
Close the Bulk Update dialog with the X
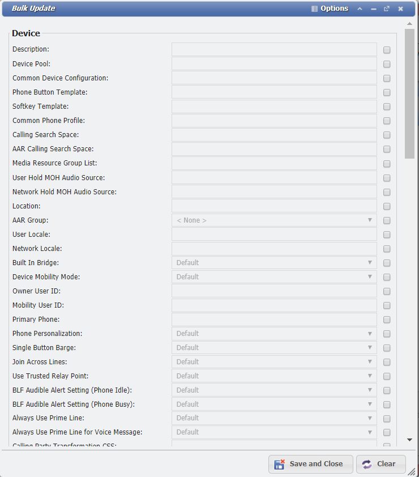coord(400,8)
